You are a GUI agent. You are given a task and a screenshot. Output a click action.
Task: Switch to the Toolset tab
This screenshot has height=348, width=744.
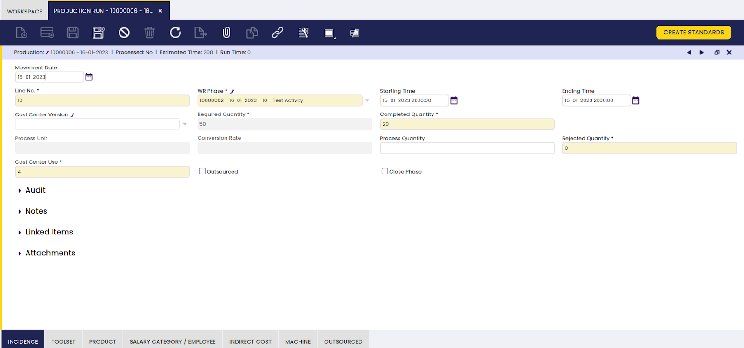63,341
